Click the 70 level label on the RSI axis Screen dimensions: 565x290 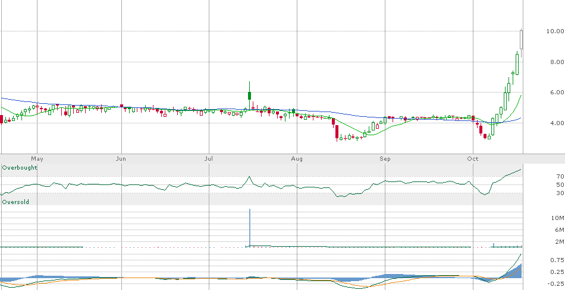coord(560,177)
